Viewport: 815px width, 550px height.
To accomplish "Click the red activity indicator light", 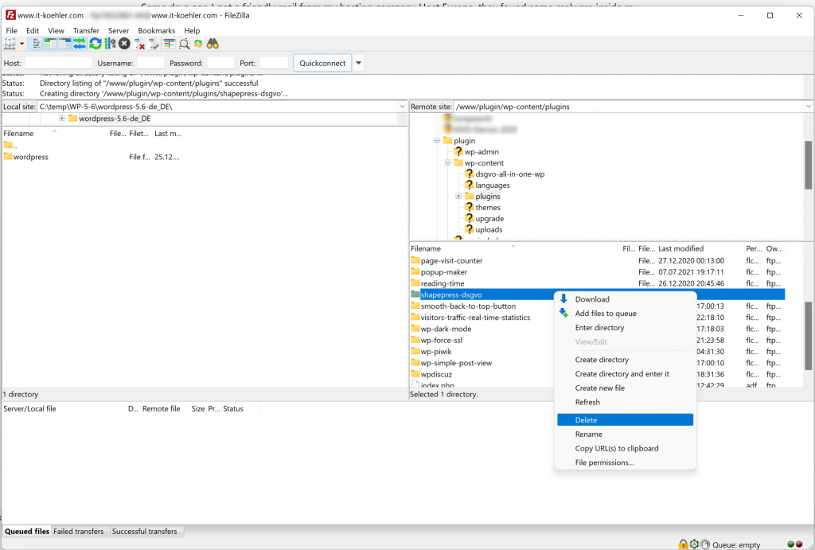I will (799, 544).
